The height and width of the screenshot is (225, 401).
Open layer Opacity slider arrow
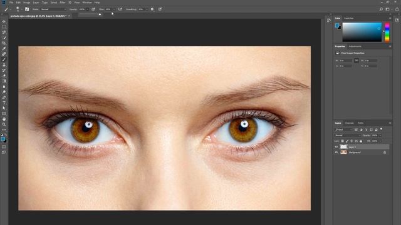point(380,135)
